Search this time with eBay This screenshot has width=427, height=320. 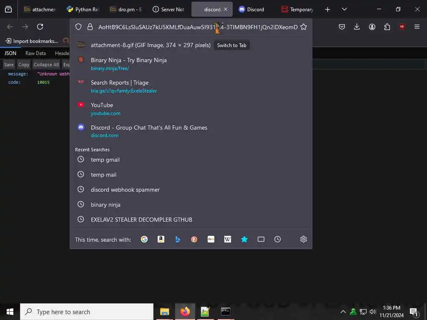[211, 239]
